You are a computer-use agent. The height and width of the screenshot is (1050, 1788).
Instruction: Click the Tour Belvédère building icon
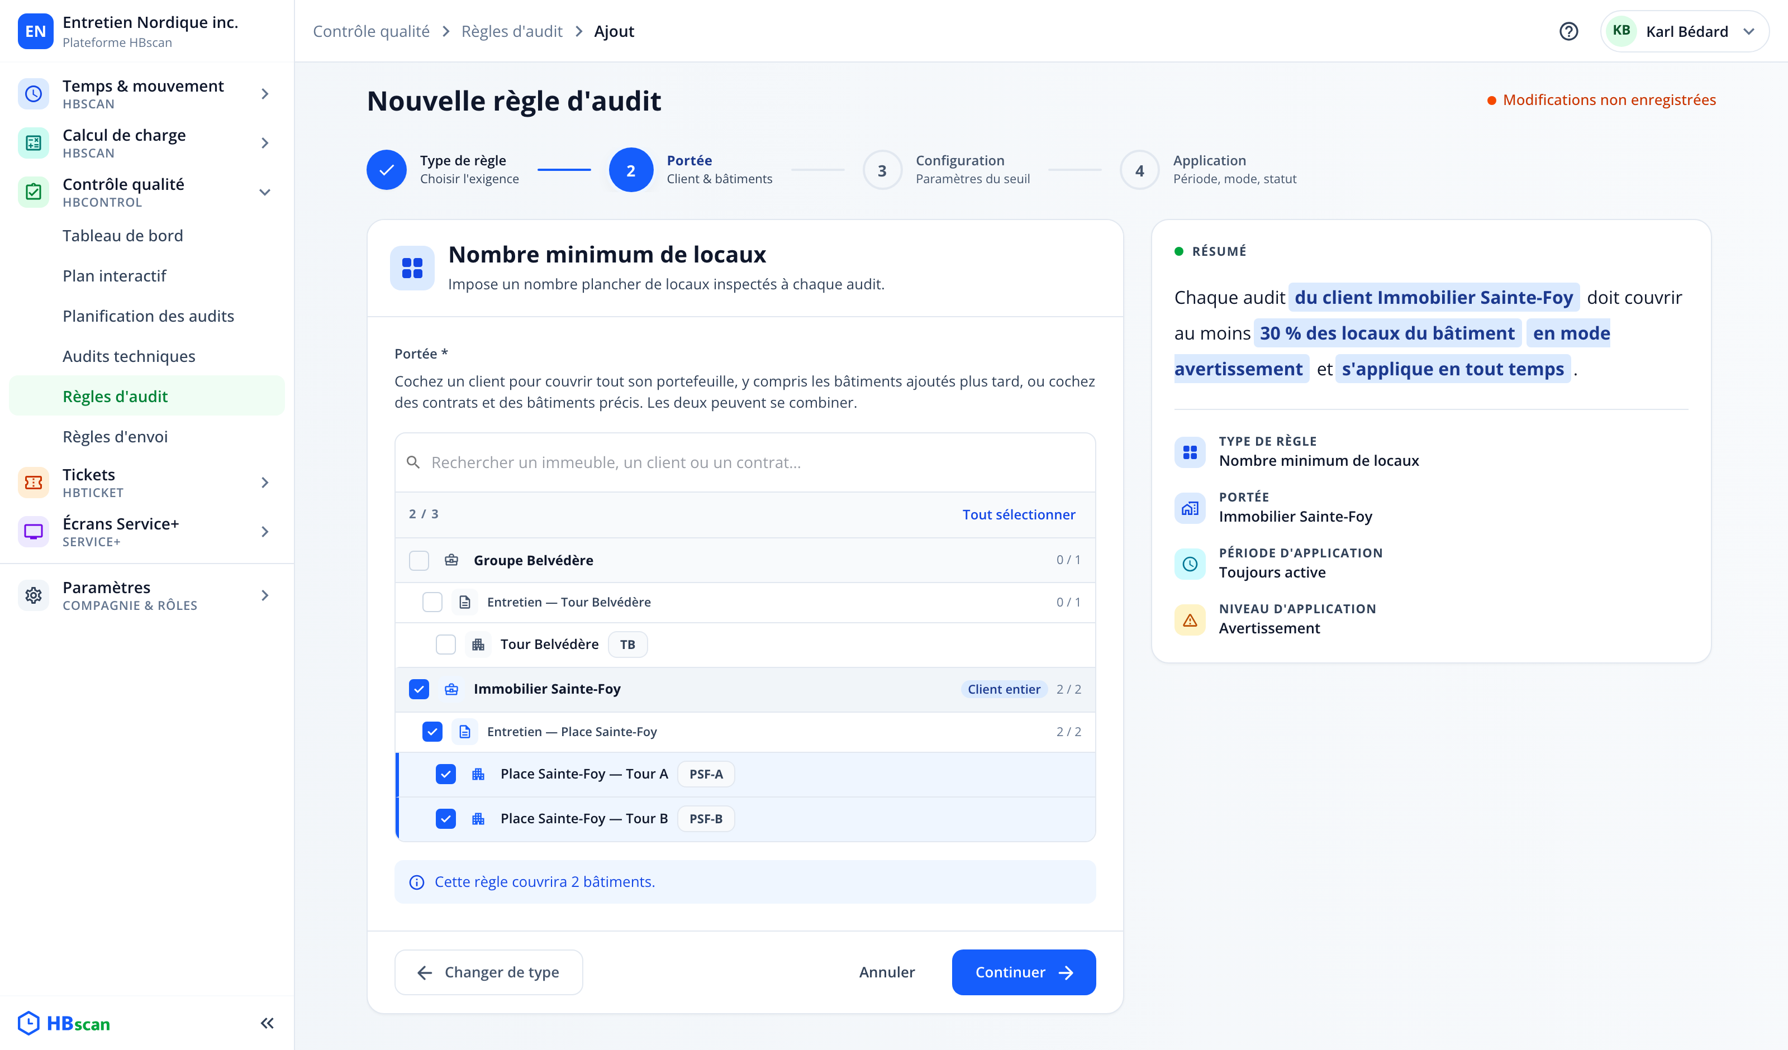pyautogui.click(x=478, y=645)
